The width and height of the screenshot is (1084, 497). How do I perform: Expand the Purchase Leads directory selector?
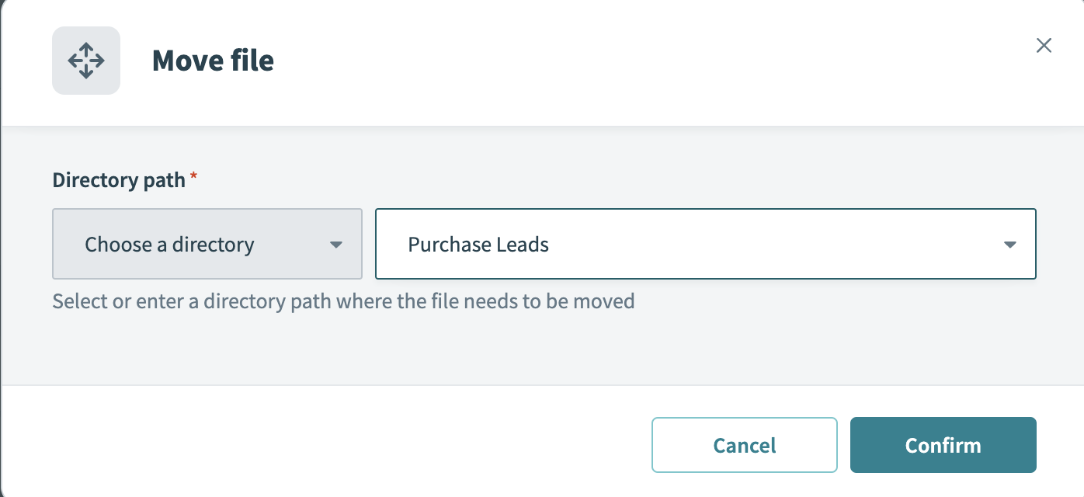click(1010, 244)
